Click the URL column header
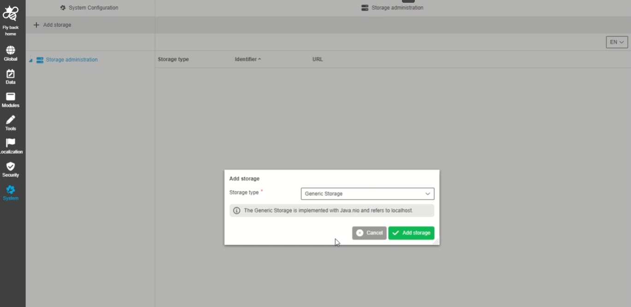The image size is (631, 307). tap(318, 59)
